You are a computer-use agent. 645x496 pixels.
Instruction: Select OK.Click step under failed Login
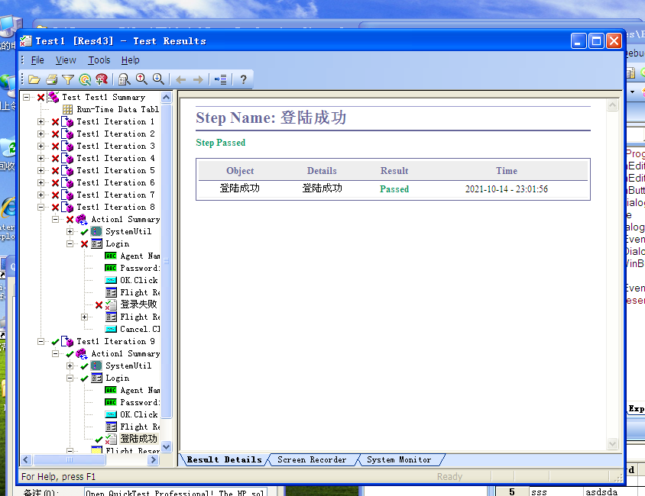[139, 281]
